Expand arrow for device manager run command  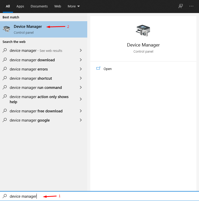81,87
